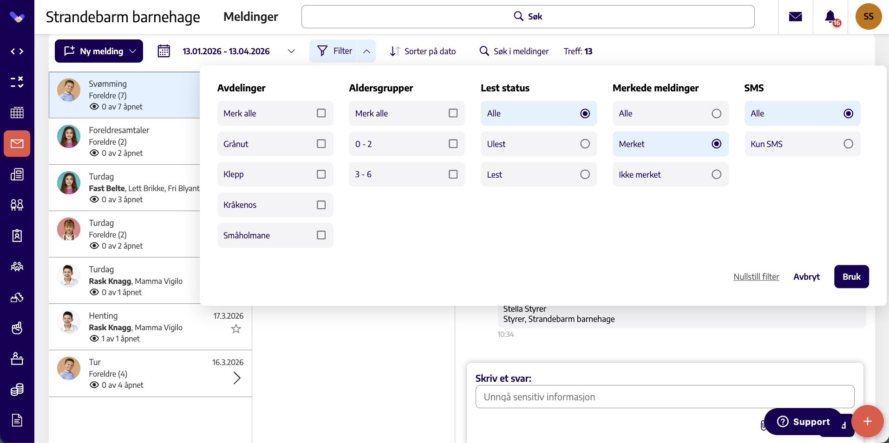Check the Grånut department checkbox
The width and height of the screenshot is (889, 443).
[321, 144]
